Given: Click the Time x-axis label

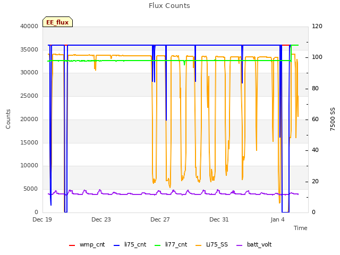Looking at the screenshot, I should 301,228.
